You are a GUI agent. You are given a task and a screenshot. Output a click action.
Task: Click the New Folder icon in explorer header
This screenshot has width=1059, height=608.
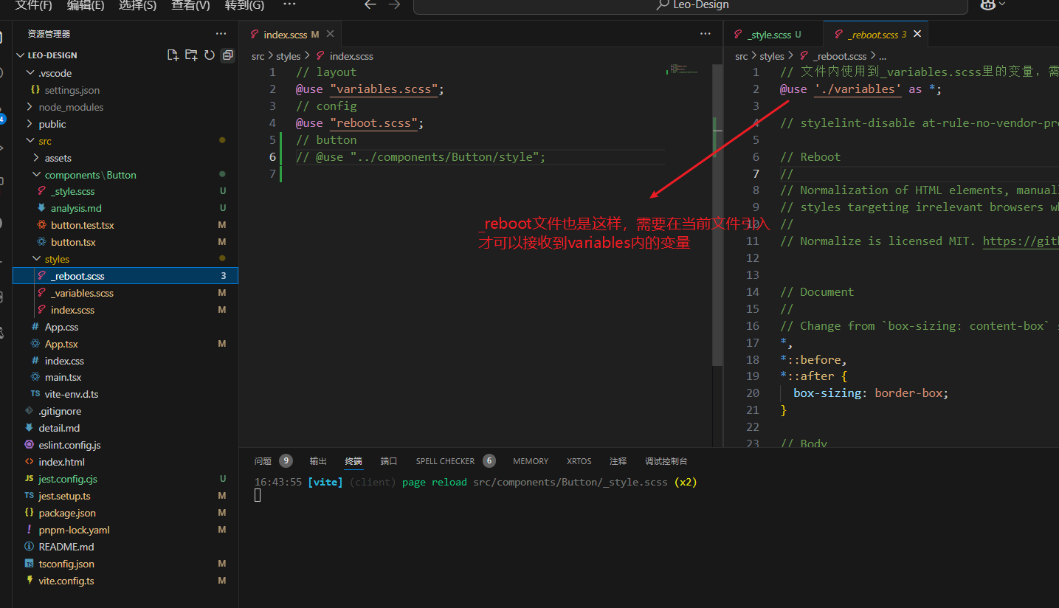tap(191, 55)
